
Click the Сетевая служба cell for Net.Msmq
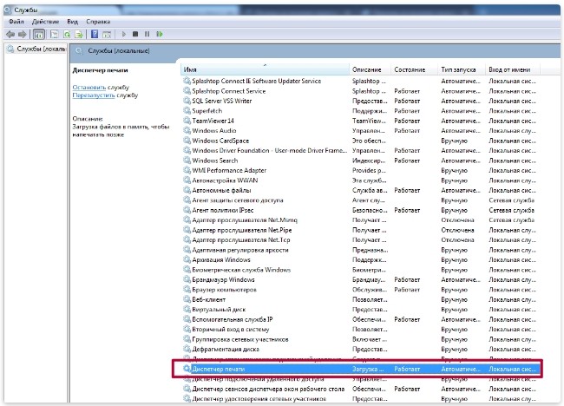tap(511, 219)
